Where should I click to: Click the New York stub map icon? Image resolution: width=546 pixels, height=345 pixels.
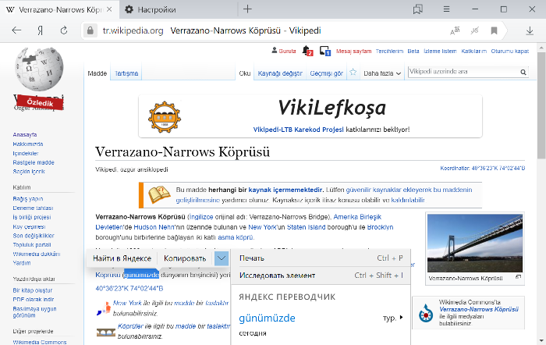[x=104, y=309]
